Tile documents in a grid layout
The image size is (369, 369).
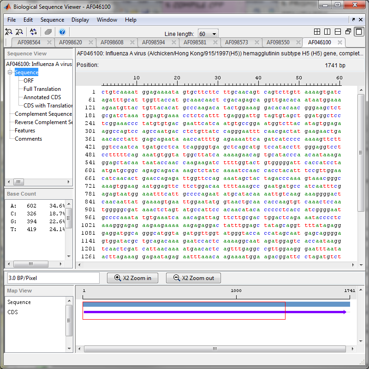(317, 32)
